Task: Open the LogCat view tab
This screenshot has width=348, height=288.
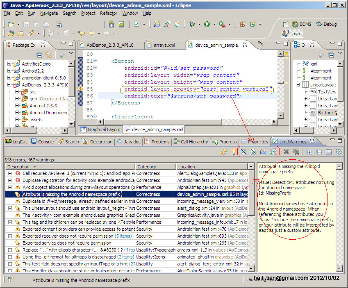Action: coord(16,142)
